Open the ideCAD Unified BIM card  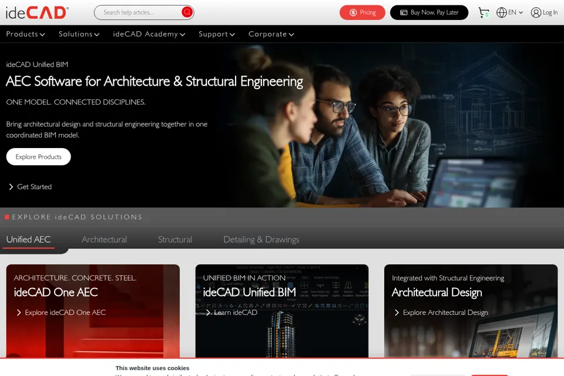282,311
